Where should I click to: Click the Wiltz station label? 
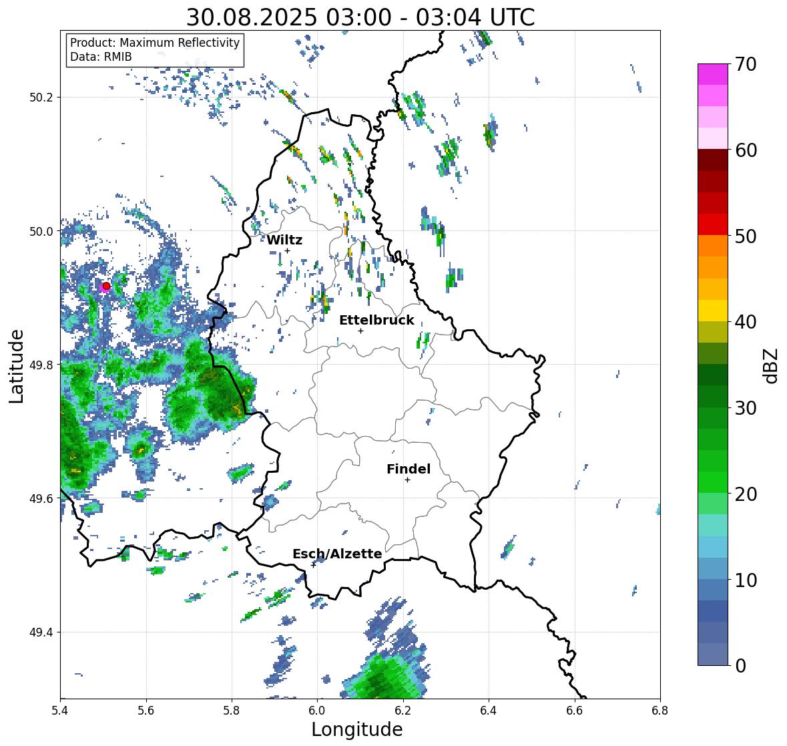(x=284, y=240)
